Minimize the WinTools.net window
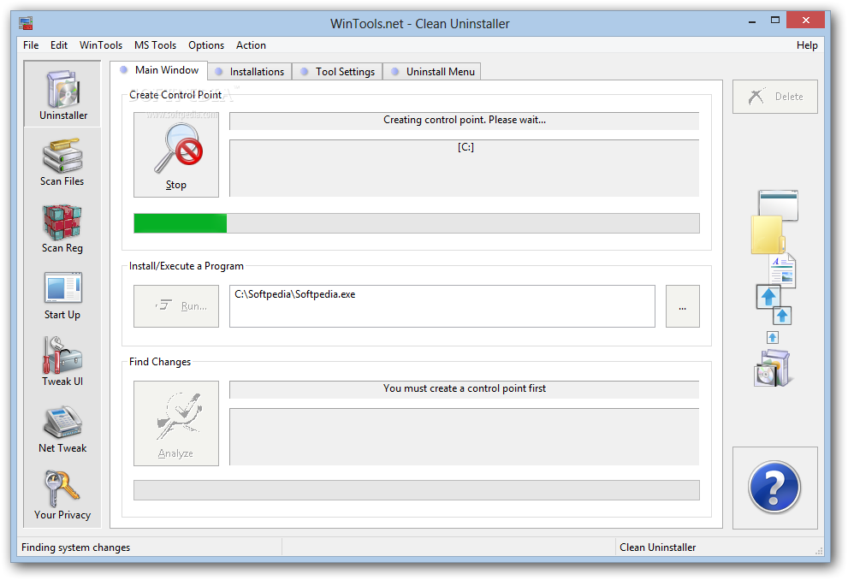This screenshot has height=580, width=848. pyautogui.click(x=752, y=21)
